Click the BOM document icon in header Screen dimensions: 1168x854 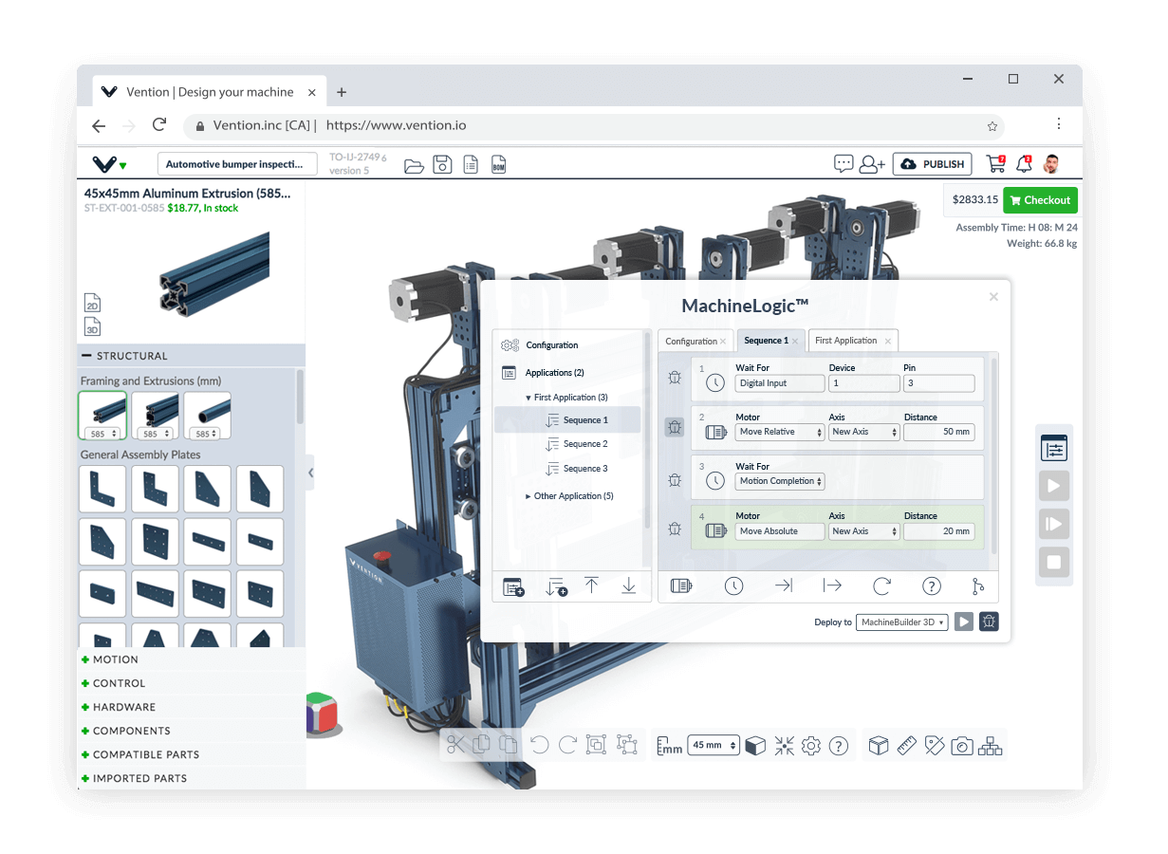[x=499, y=165]
